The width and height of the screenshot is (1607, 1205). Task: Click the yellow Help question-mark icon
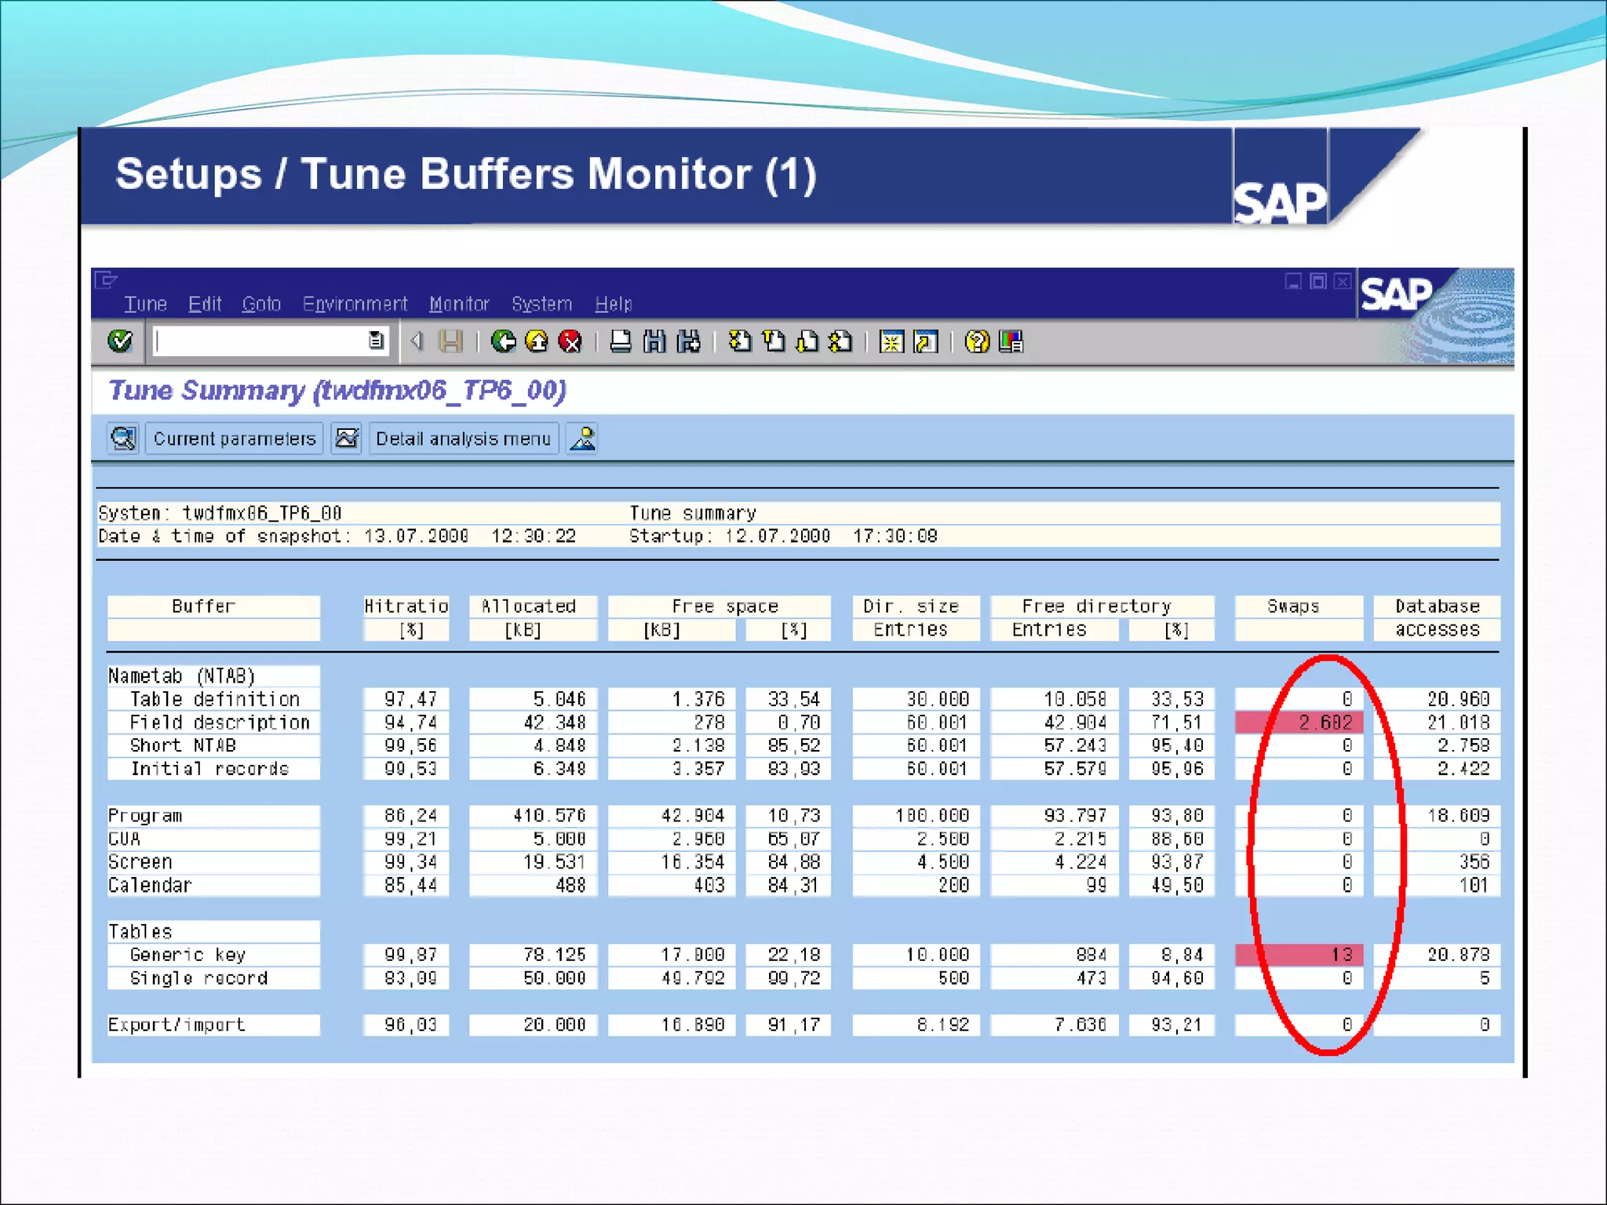(x=977, y=341)
